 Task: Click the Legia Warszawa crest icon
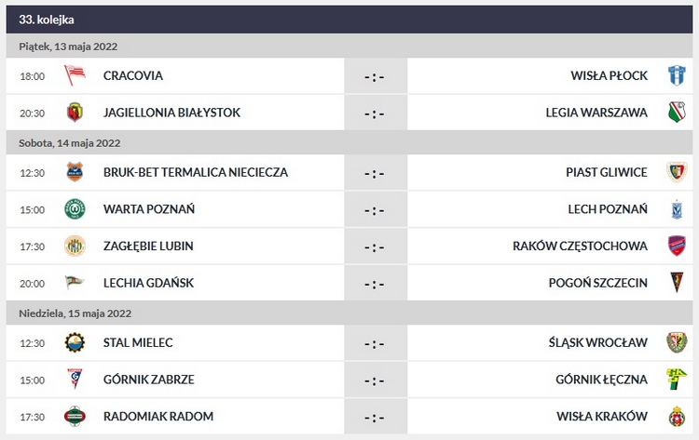[677, 113]
